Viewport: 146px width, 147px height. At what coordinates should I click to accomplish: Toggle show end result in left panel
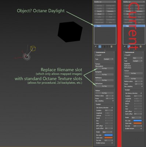[x=100, y=47]
